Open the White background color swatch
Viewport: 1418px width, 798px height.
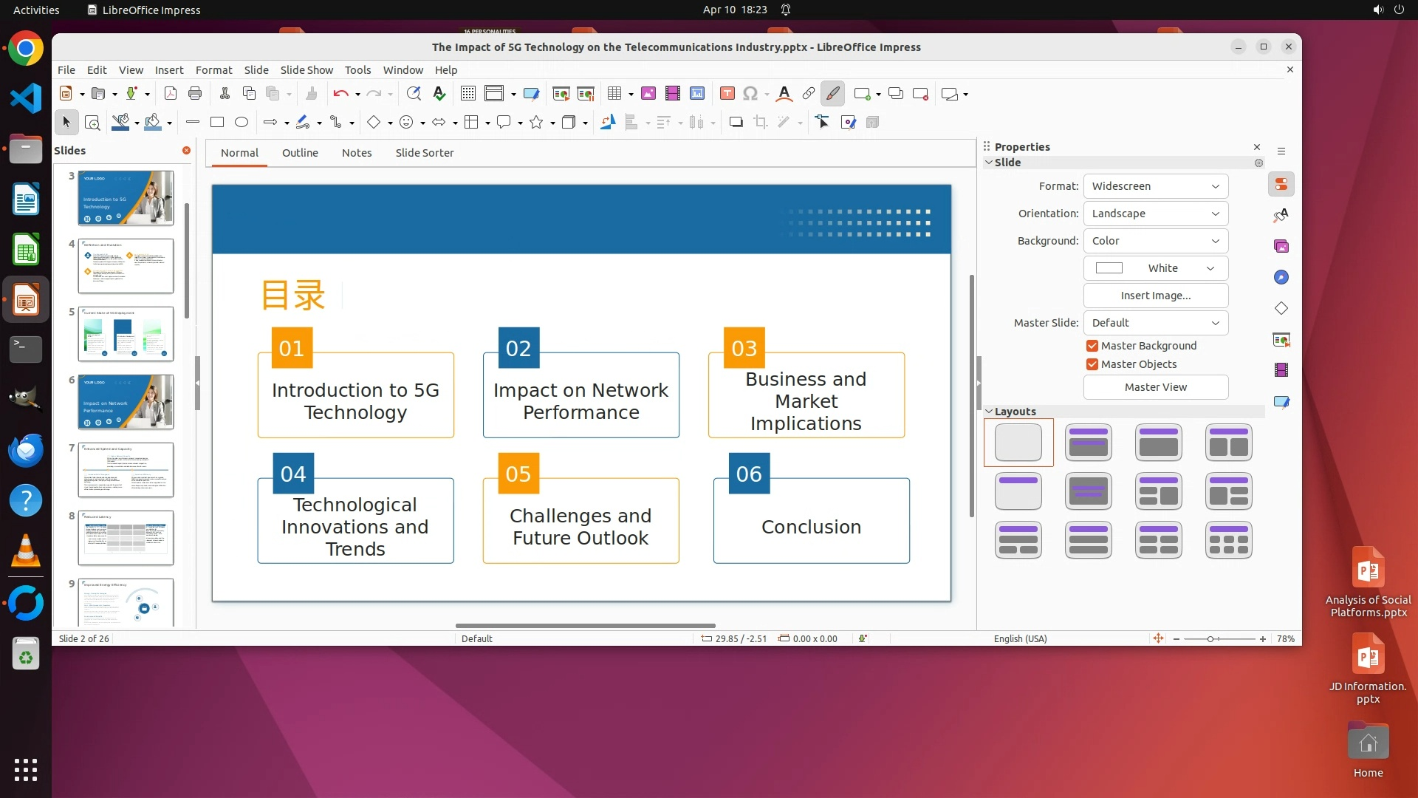(1155, 268)
